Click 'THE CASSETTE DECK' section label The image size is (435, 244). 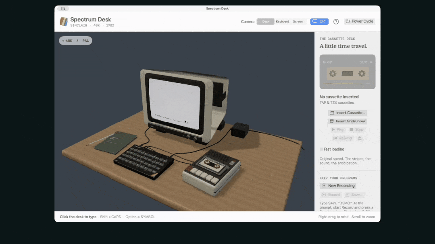point(337,39)
